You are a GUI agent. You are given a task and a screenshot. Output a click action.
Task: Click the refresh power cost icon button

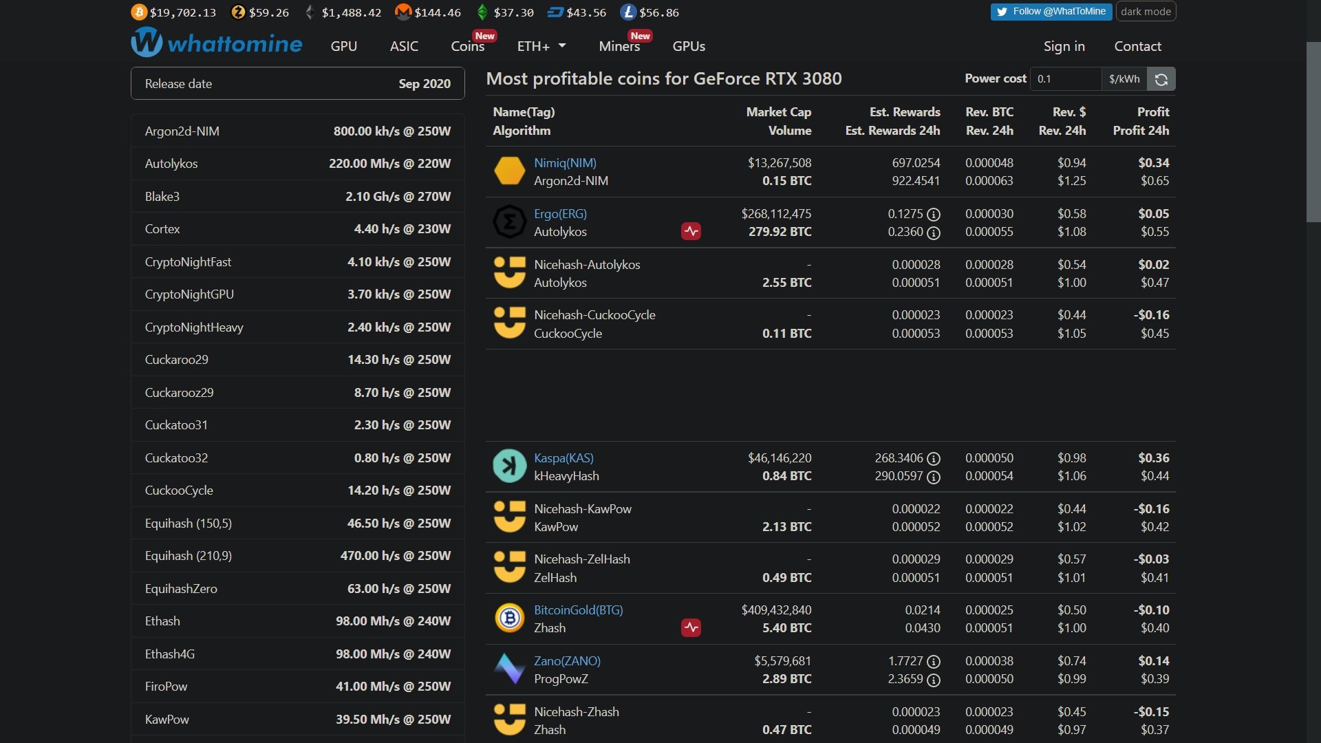1161,79
